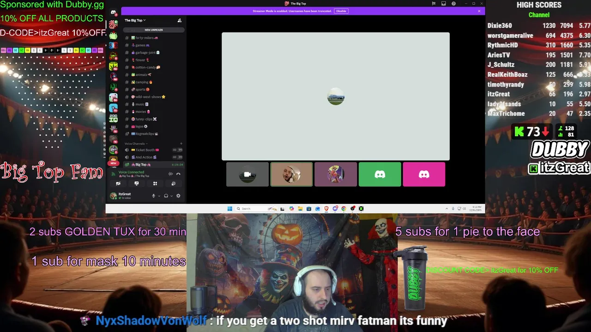Screen dimensions: 591x332
Task: Show hidden system tray icons
Action: pyautogui.click(x=446, y=208)
